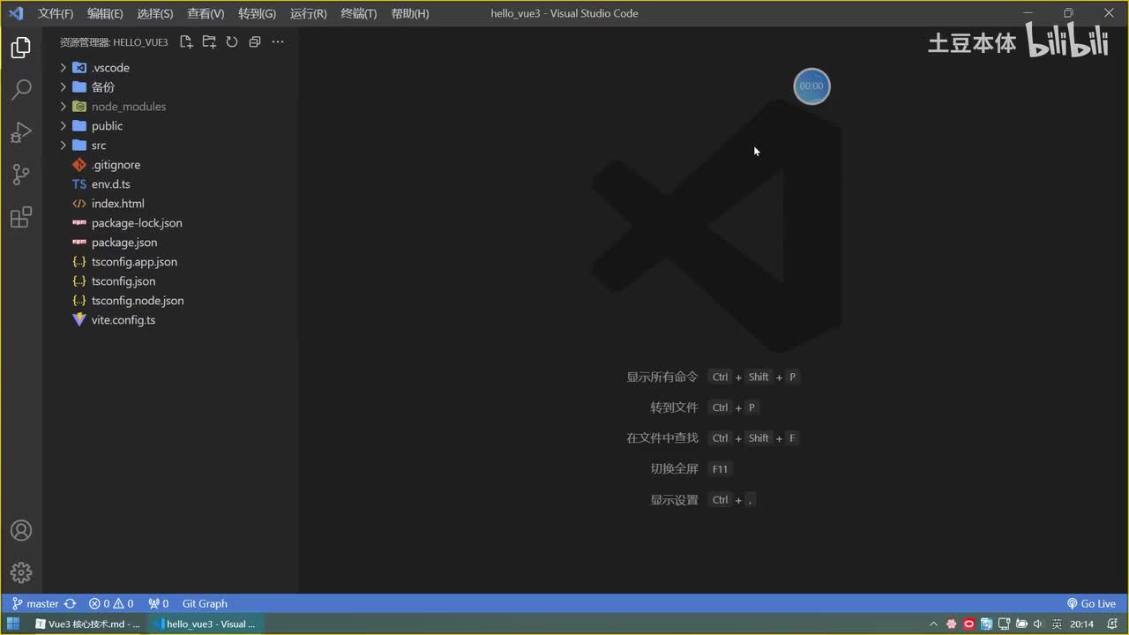Open the Source Control view

click(21, 175)
